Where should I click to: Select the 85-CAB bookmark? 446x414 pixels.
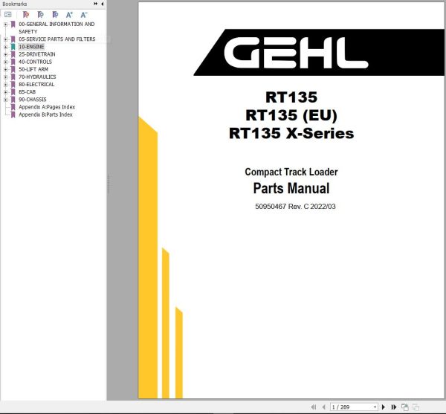[x=27, y=92]
